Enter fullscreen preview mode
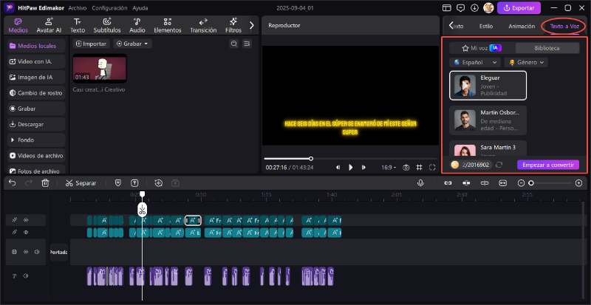591x305 pixels. pyautogui.click(x=431, y=168)
